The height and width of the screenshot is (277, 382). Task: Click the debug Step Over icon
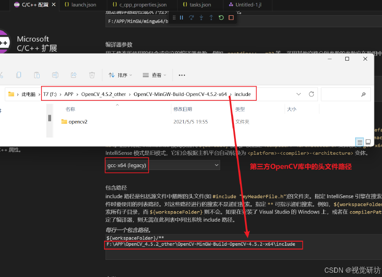191,18
